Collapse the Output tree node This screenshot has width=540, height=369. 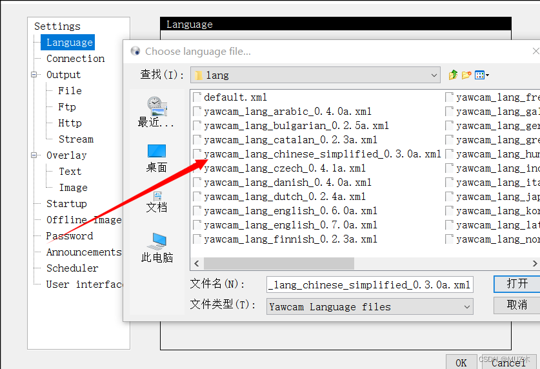pos(34,74)
